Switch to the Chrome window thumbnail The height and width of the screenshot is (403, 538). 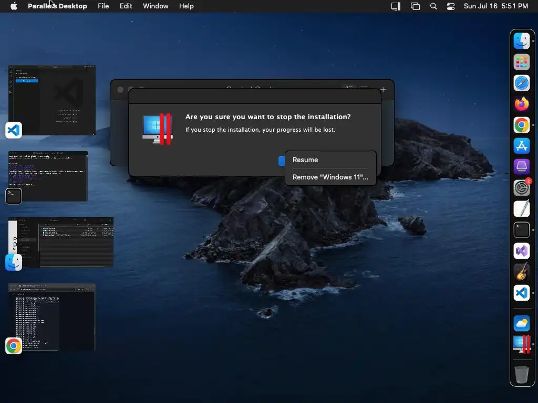[x=52, y=317]
